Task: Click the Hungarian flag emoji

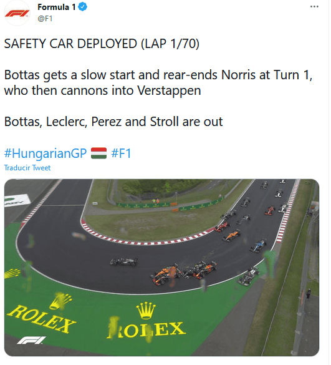Action: click(98, 153)
